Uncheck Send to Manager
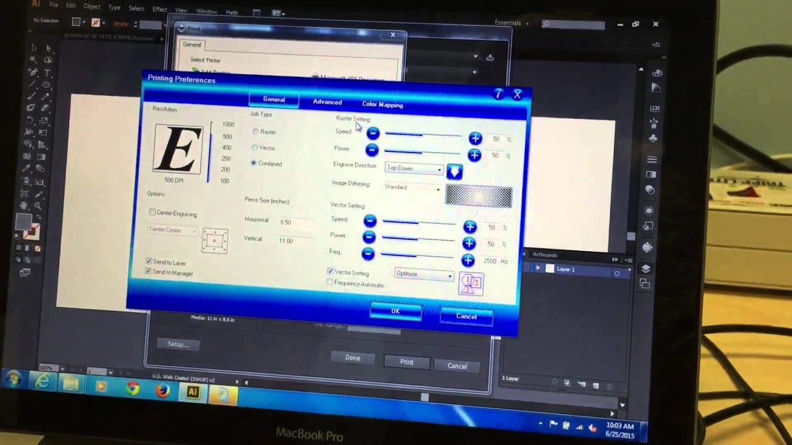The image size is (792, 445). 148,271
